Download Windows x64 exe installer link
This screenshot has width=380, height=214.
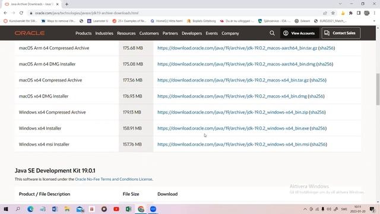pyautogui.click(x=233, y=128)
